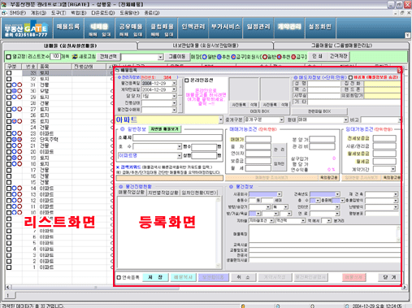
Task: Click the 부동산 GATE logo
Action: (26, 28)
